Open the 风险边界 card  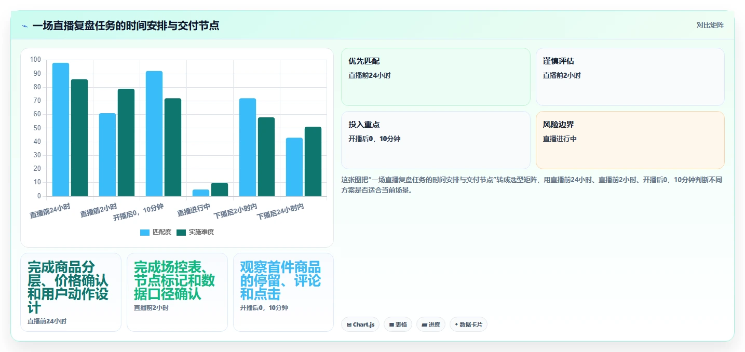click(630, 140)
